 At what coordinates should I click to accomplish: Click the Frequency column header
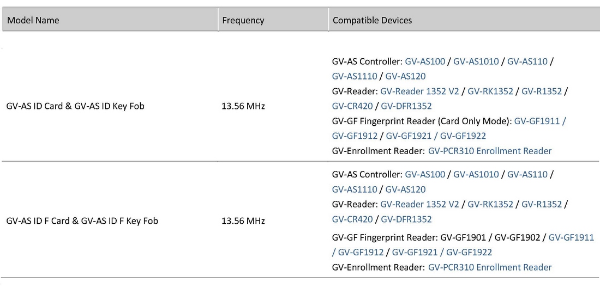pyautogui.click(x=243, y=20)
